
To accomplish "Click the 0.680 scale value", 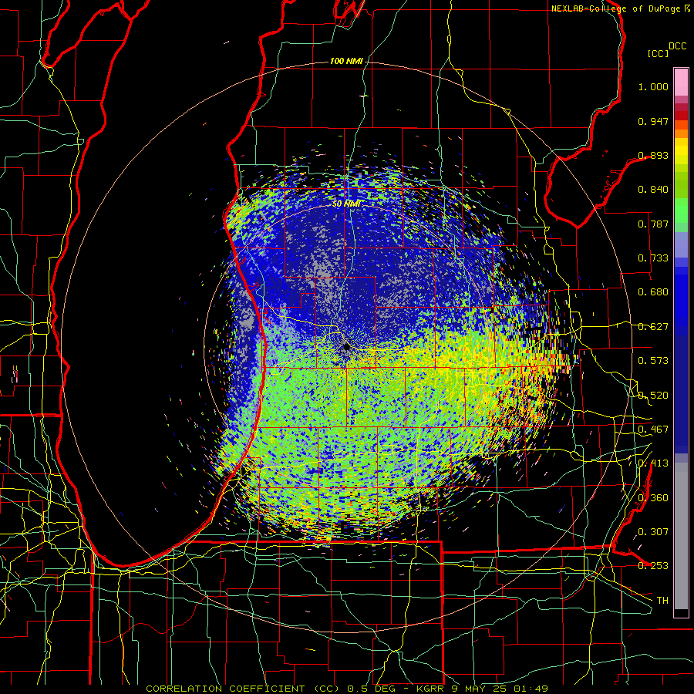I will tap(653, 292).
